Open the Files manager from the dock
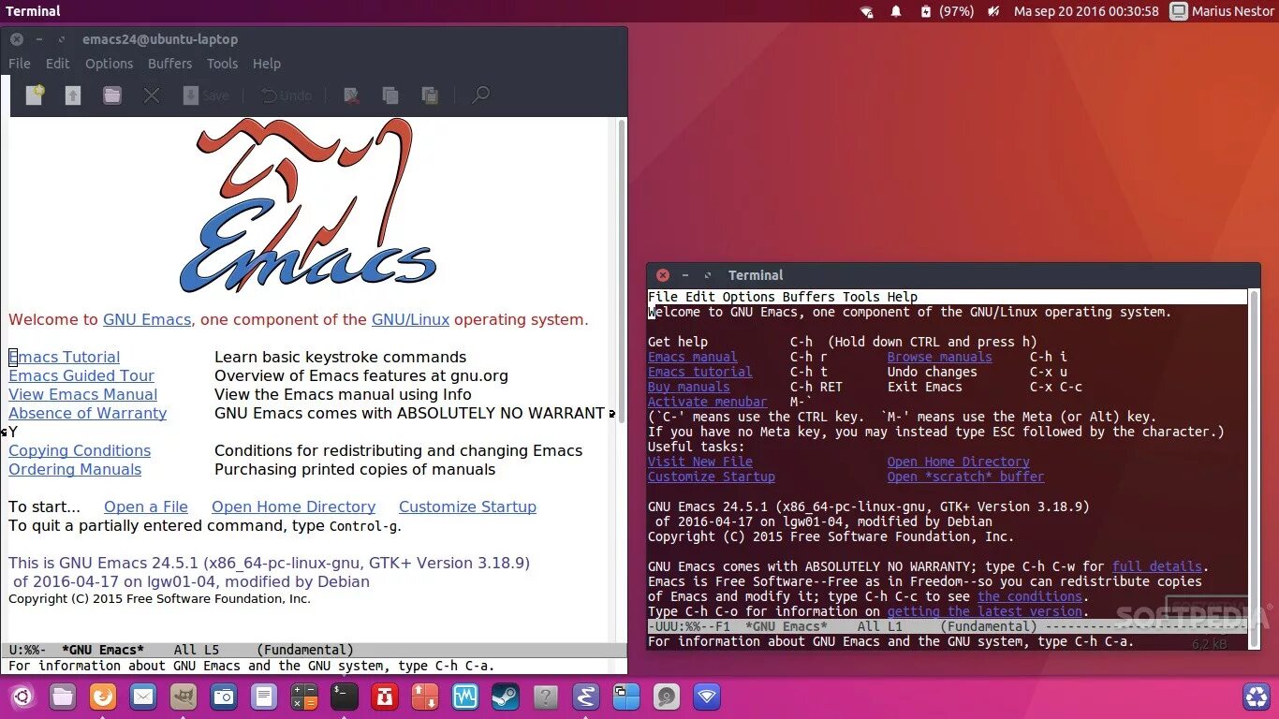 [x=63, y=697]
